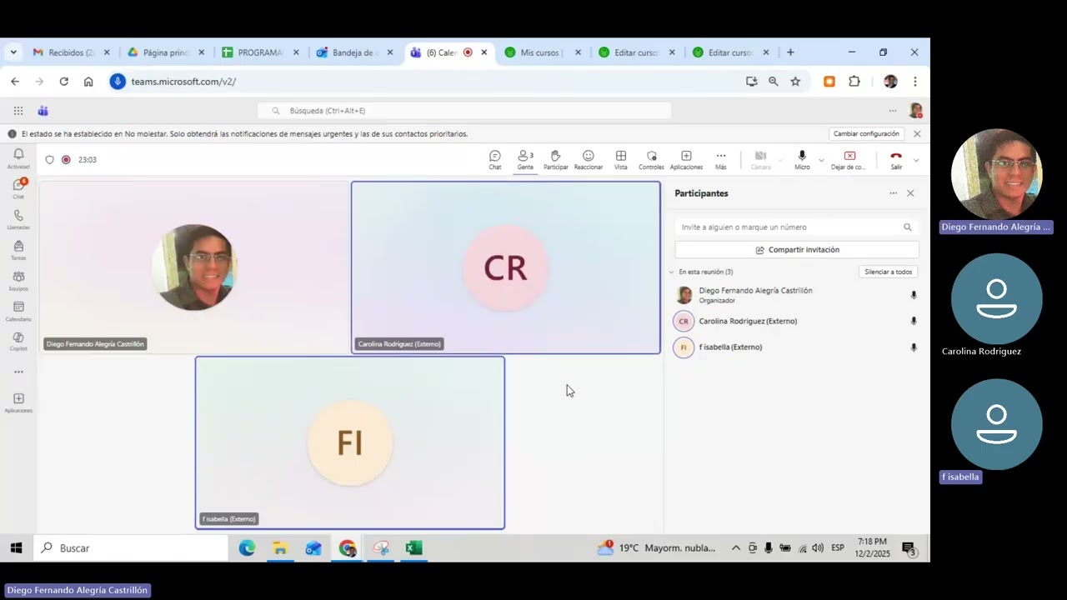Open the Más options menu

point(721,160)
